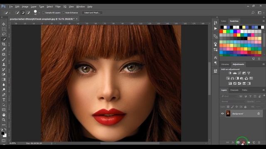Select the Horizontal Type tool

[x=4, y=100]
